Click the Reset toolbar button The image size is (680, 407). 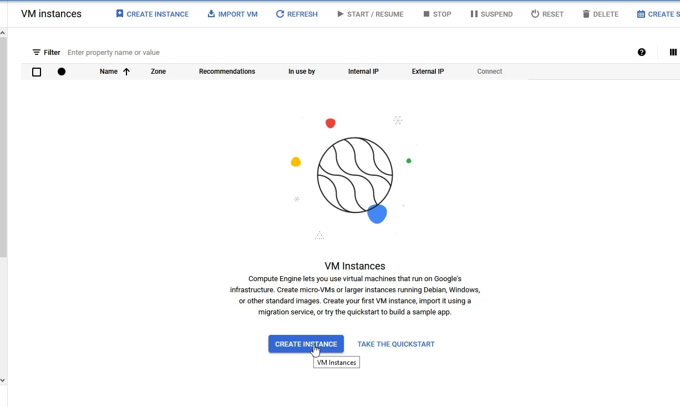point(547,14)
